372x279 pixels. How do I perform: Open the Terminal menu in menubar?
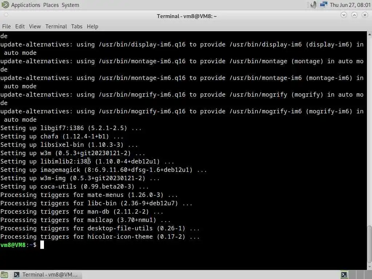point(56,26)
